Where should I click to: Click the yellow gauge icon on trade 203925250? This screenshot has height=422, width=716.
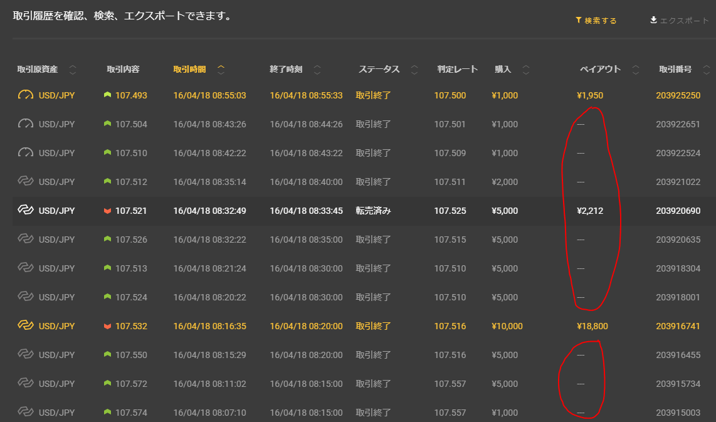click(25, 95)
